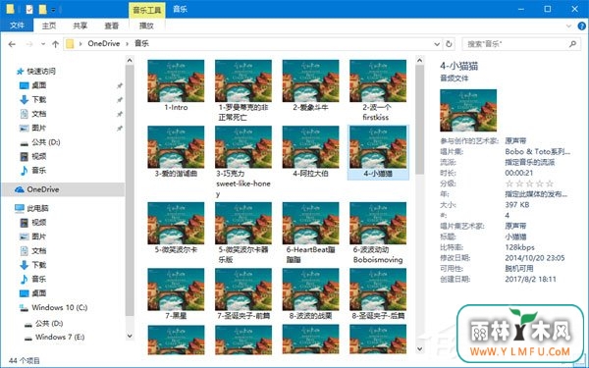Select the 2-爱象斗牛 file
Viewport: 589px width, 368px height.
(310, 85)
